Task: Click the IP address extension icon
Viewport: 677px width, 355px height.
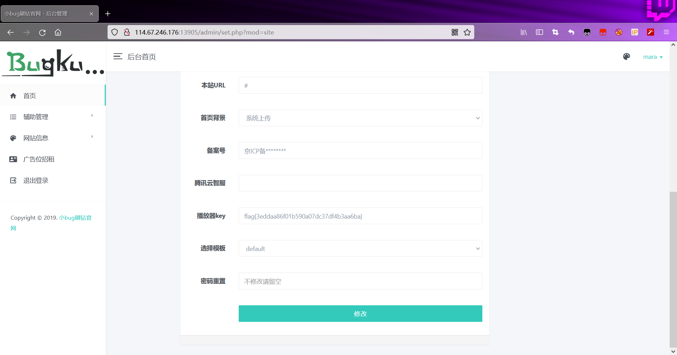Action: pyautogui.click(x=635, y=32)
